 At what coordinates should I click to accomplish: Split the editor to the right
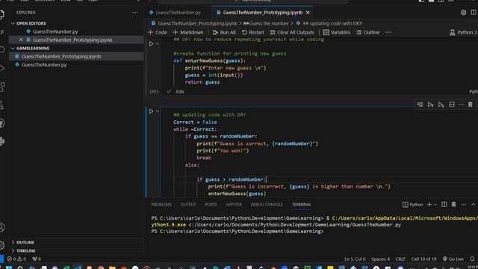474,13
